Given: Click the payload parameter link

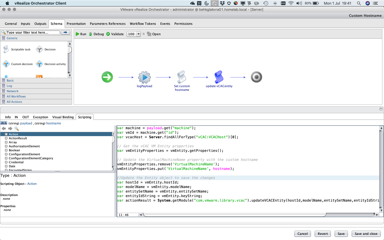Looking at the screenshot, I should tap(26, 123).
